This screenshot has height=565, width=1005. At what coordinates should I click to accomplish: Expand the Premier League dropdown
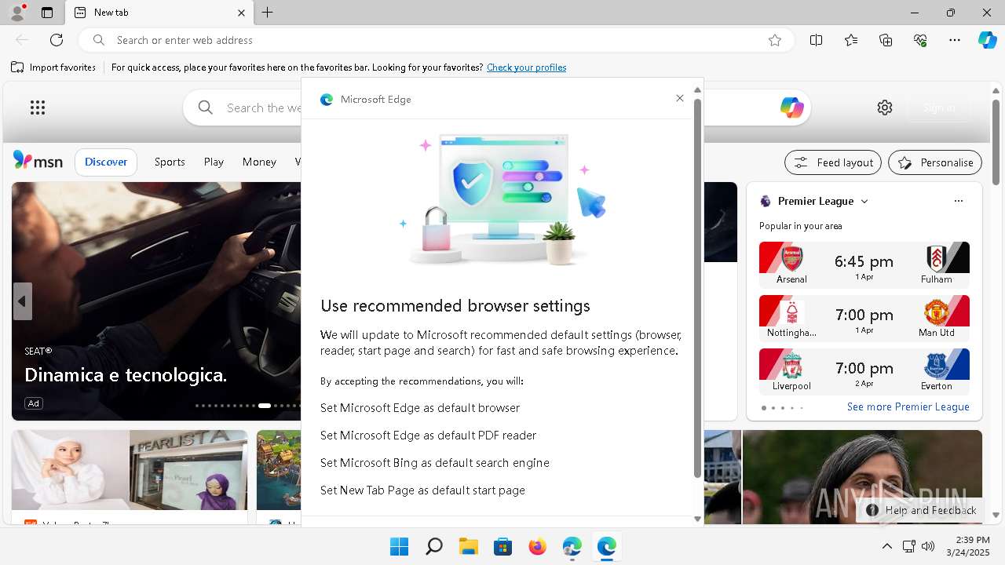click(864, 201)
